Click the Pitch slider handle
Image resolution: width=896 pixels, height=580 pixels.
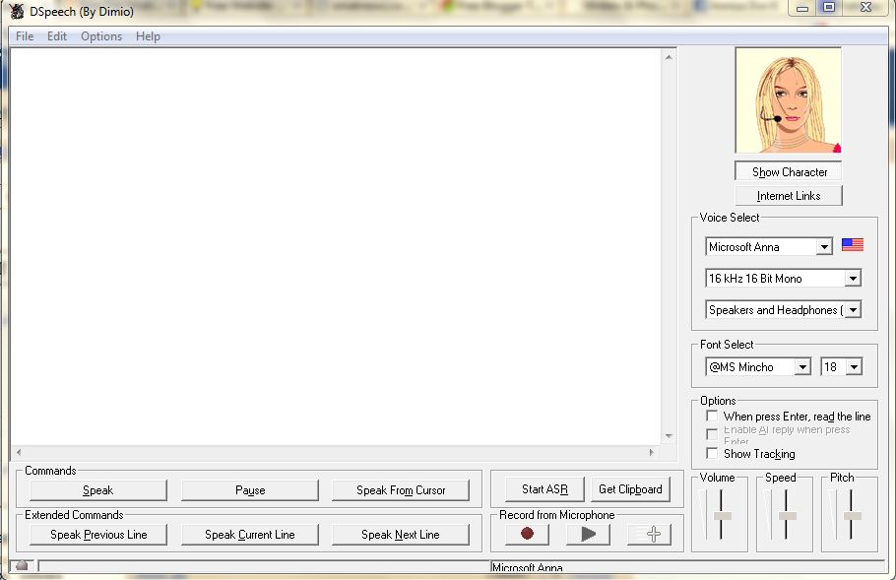tap(852, 516)
